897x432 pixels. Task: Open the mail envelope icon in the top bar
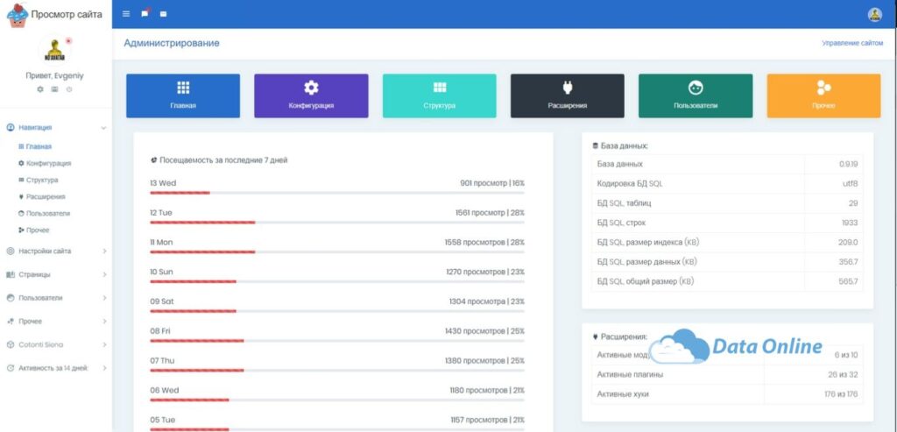tap(163, 14)
